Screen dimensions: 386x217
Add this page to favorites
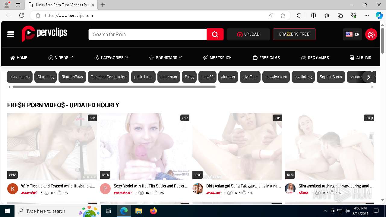pos(283,15)
